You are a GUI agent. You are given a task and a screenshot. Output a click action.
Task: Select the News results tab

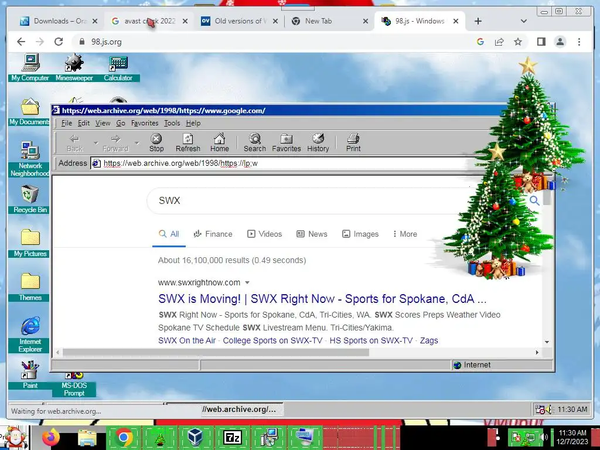(312, 234)
